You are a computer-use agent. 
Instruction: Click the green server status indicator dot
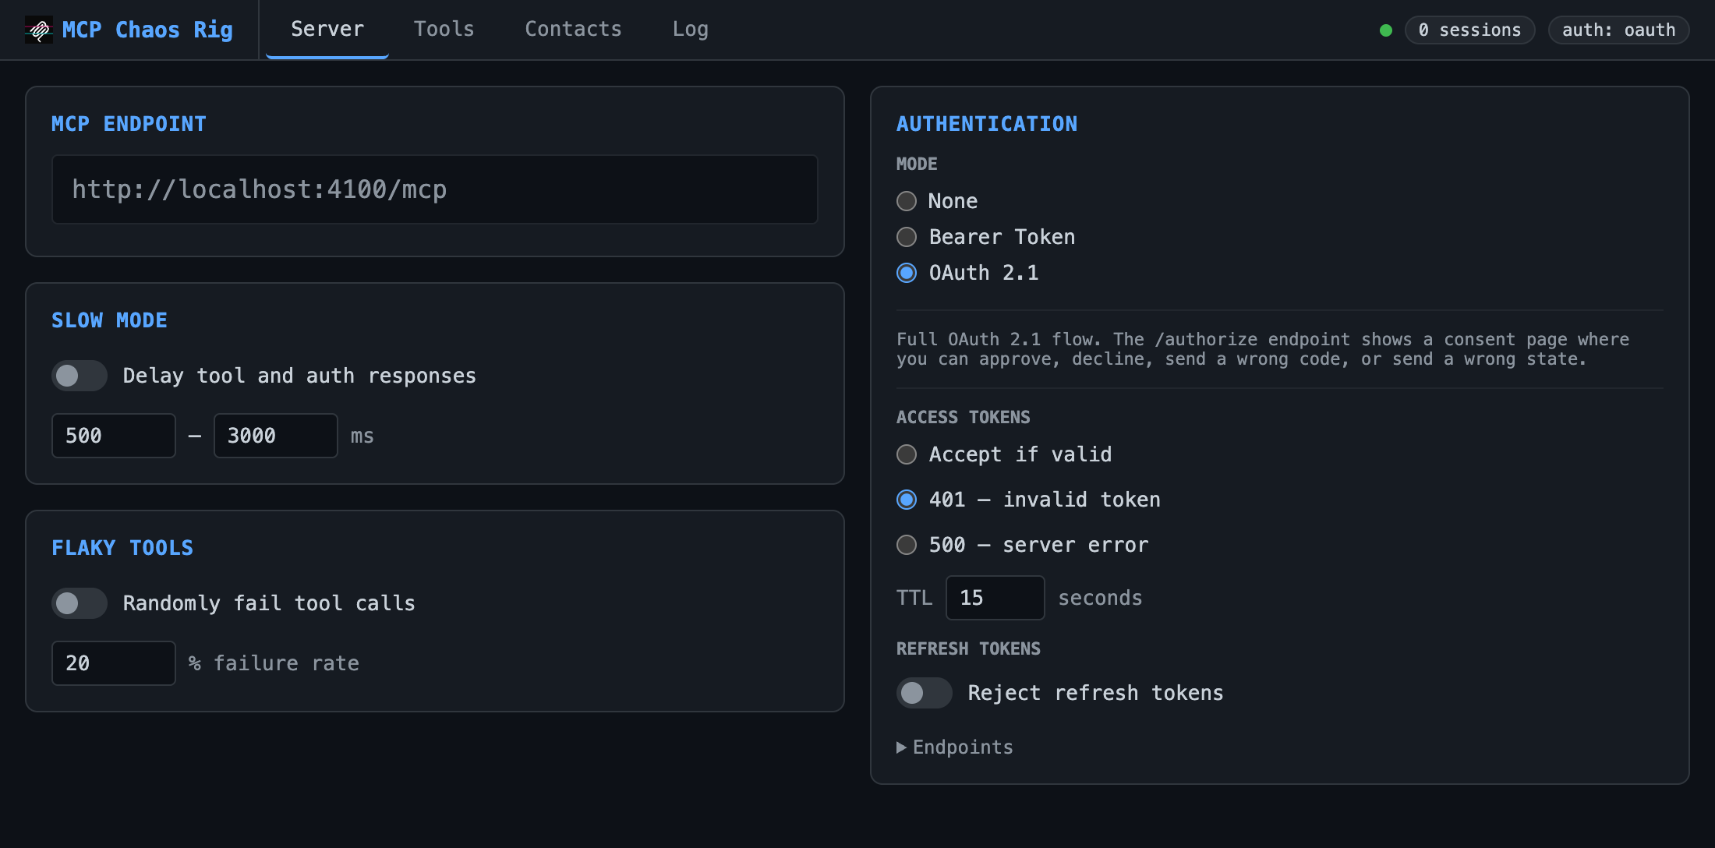pos(1386,30)
